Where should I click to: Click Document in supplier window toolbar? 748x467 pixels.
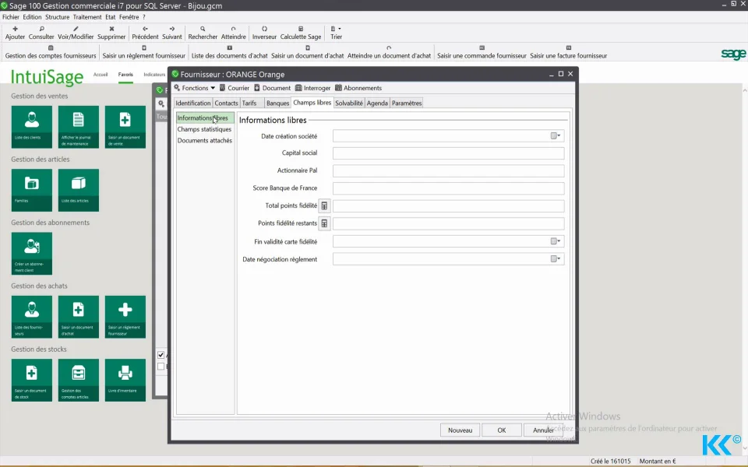(x=272, y=88)
